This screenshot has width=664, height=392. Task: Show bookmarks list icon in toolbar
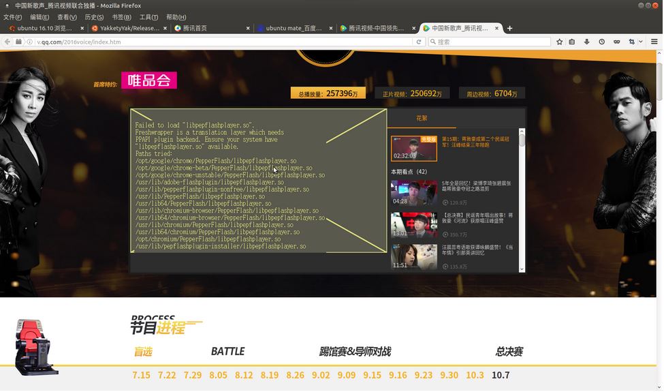click(571, 42)
